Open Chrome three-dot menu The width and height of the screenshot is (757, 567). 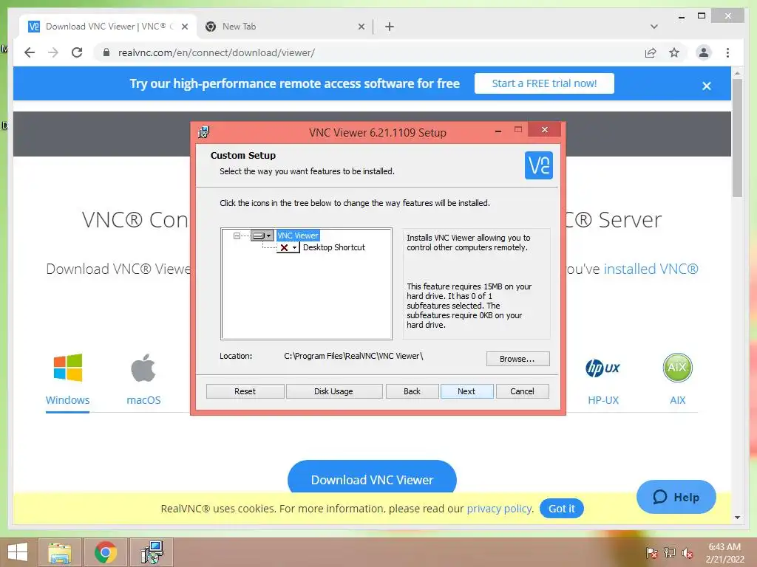click(x=727, y=52)
